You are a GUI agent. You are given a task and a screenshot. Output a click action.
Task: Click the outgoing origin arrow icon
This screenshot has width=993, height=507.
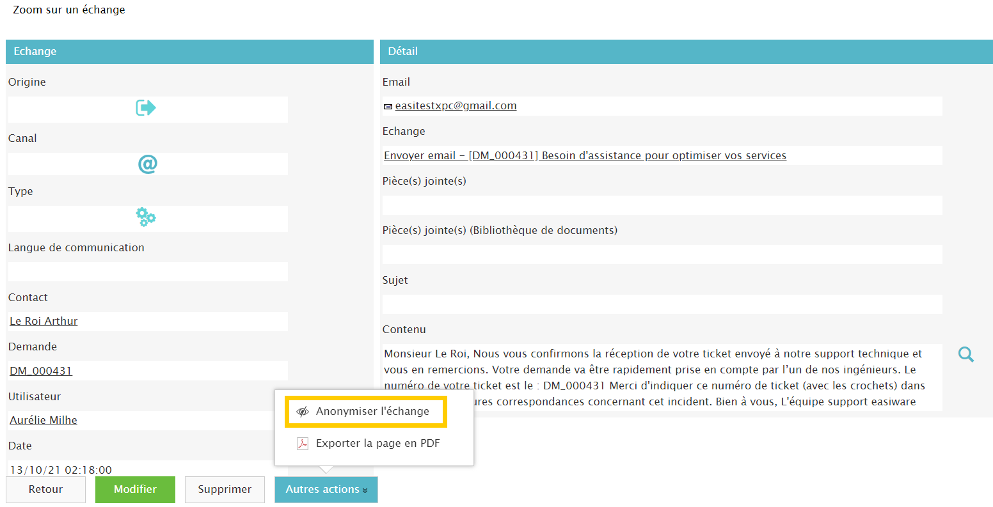146,107
